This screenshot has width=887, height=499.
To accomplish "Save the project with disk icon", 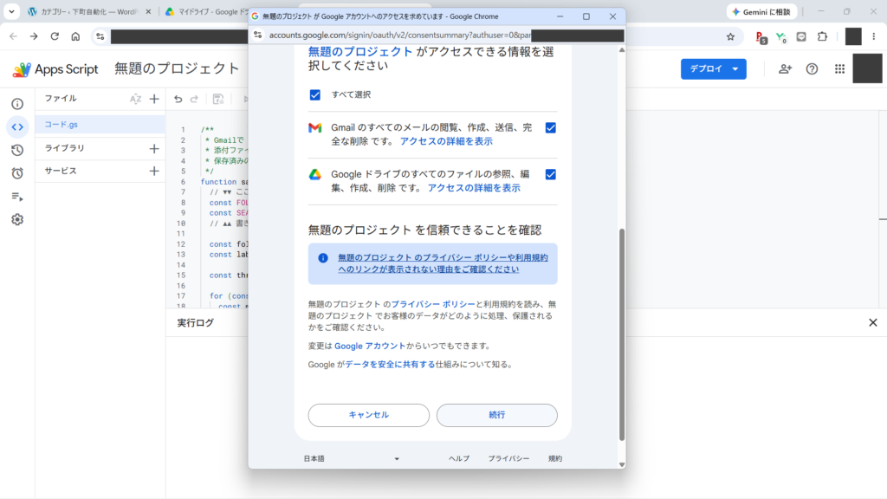I will pyautogui.click(x=218, y=99).
